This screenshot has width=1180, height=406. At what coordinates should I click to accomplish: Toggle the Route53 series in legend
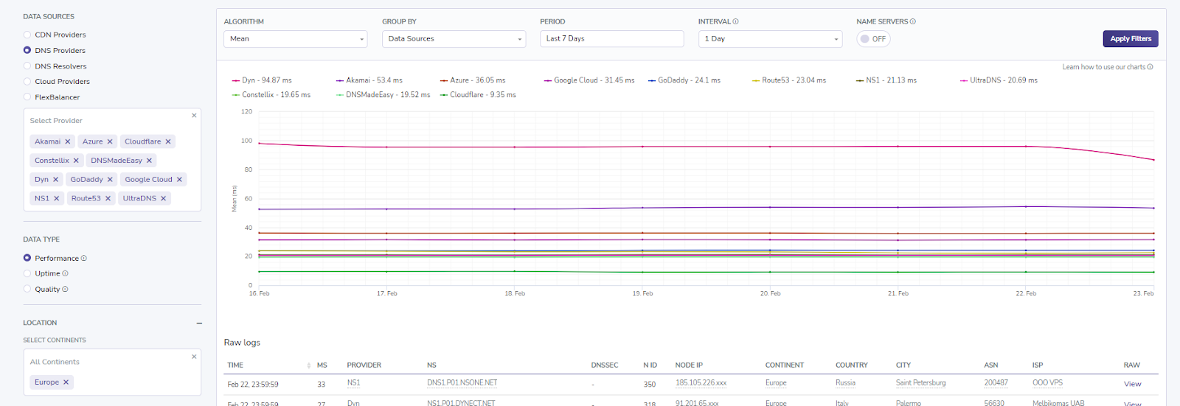[789, 80]
